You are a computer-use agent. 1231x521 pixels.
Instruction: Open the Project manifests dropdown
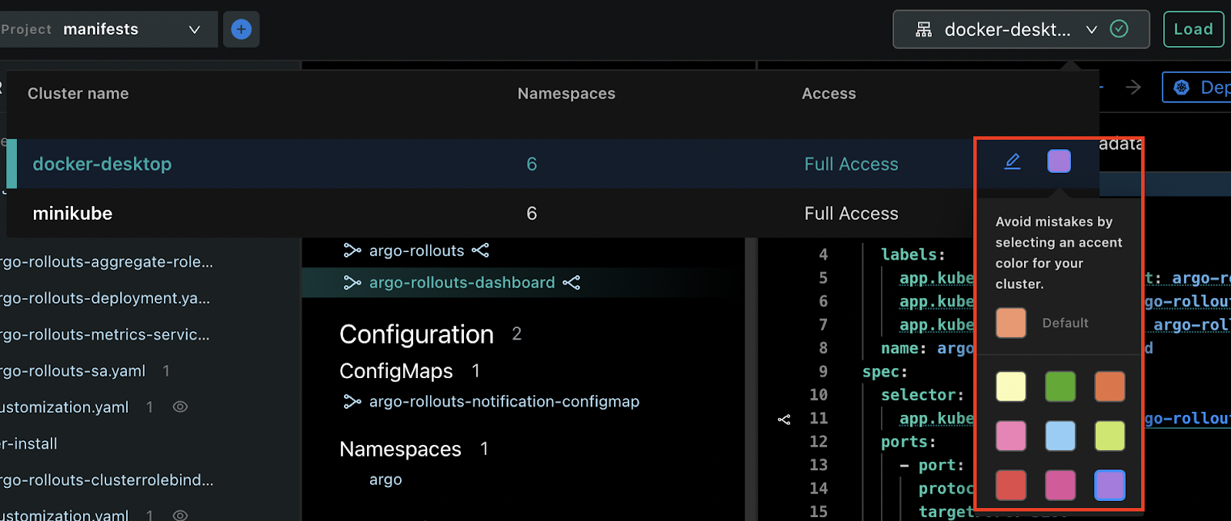[x=108, y=29]
